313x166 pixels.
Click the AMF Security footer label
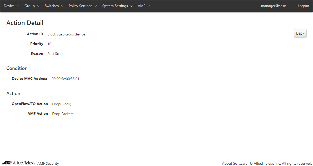pos(48,163)
